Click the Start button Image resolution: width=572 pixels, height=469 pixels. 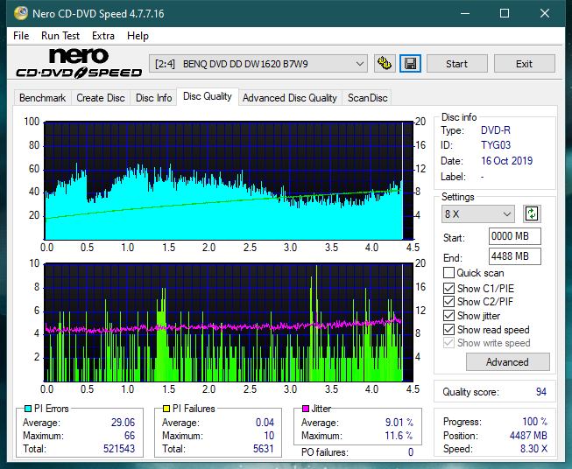[x=456, y=64]
